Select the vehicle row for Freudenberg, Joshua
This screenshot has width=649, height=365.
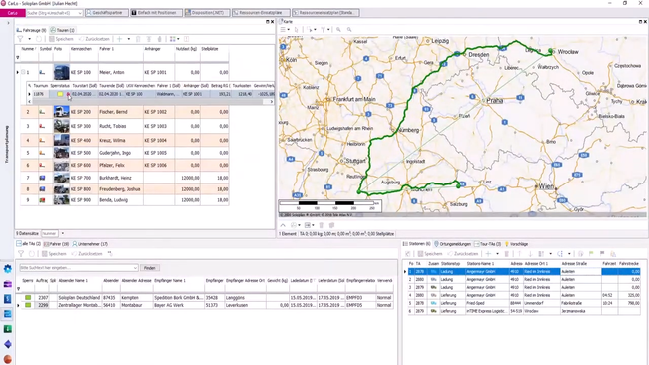point(125,189)
